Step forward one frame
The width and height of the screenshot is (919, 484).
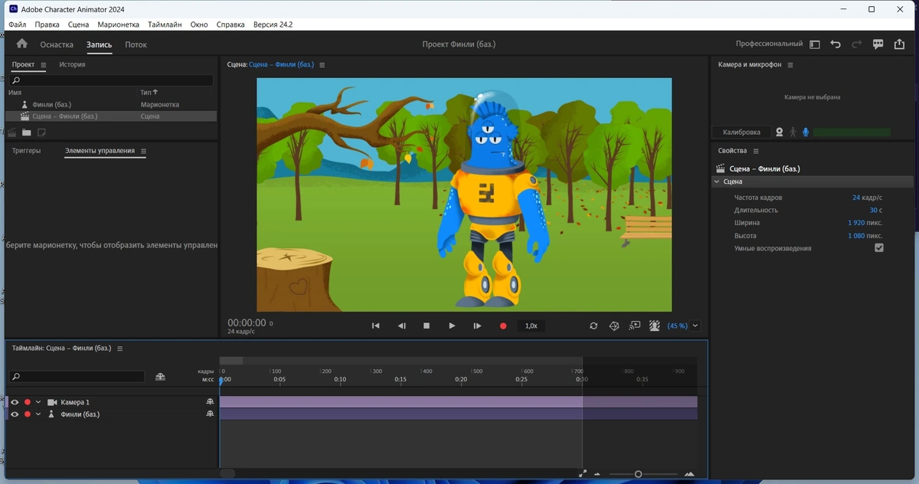tap(477, 325)
